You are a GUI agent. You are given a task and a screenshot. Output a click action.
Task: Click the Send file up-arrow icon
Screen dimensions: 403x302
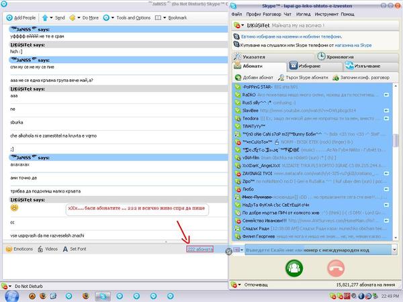point(45,17)
